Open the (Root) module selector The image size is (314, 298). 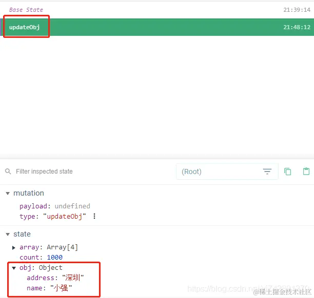coord(227,172)
